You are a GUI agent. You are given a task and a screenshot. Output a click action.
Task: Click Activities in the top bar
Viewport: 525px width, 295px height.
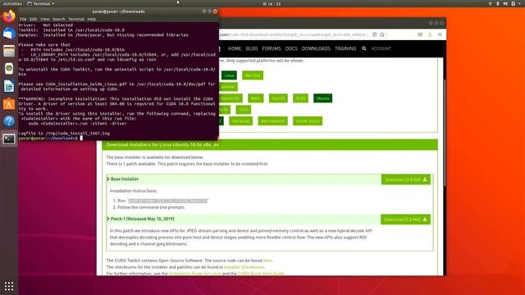click(x=12, y=3)
